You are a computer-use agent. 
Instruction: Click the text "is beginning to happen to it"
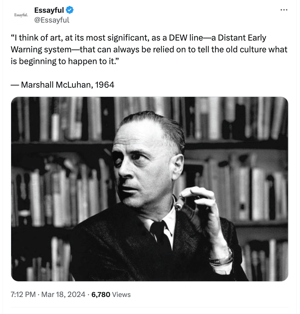pyautogui.click(x=62, y=61)
